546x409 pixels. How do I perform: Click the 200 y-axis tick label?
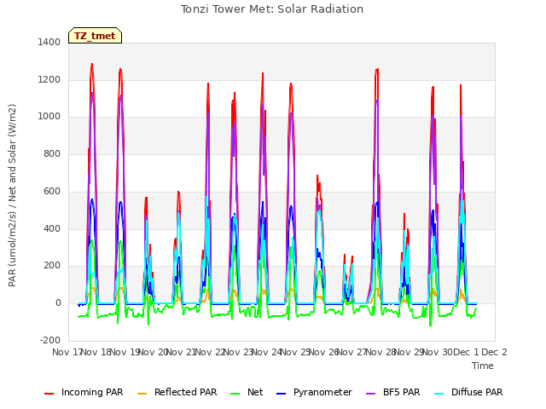point(52,265)
